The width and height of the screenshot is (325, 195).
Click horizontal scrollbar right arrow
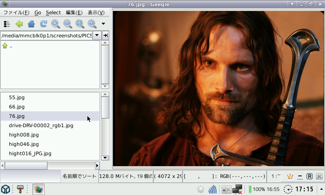97,166
